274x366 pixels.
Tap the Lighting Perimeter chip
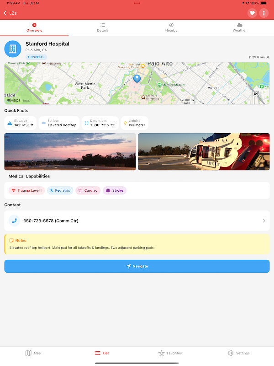click(135, 123)
